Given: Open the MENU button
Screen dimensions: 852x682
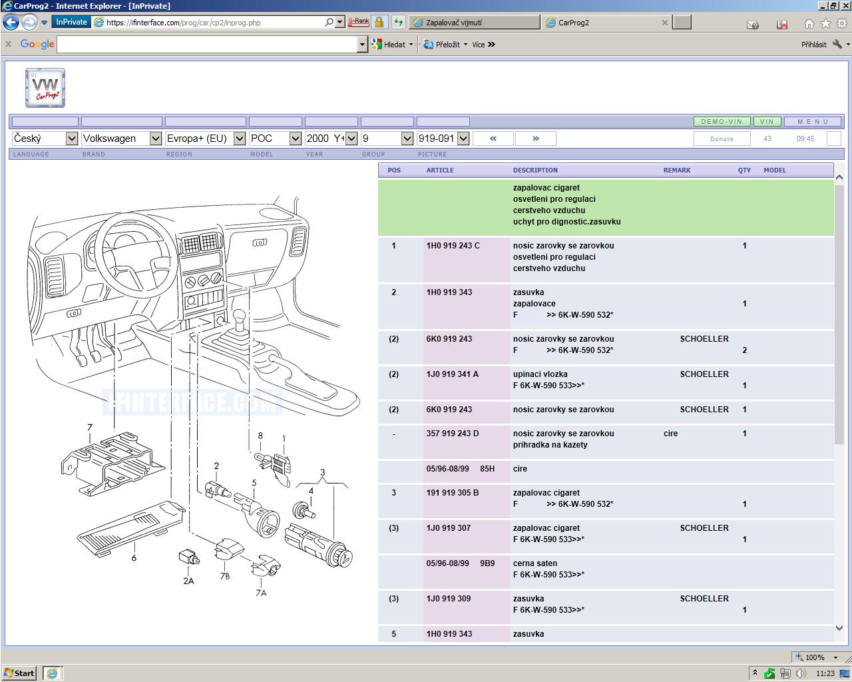Looking at the screenshot, I should pos(813,122).
